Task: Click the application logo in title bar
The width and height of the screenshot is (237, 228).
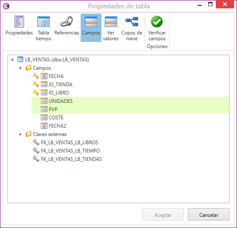Action: tap(6, 6)
